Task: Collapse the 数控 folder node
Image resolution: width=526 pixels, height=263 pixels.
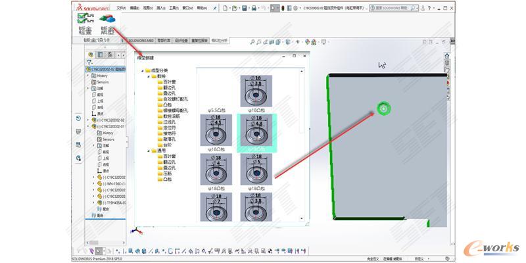Action: click(149, 76)
